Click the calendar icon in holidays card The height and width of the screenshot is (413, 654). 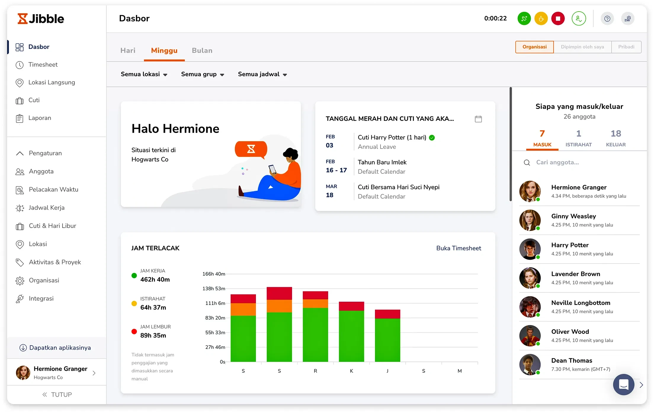[478, 119]
